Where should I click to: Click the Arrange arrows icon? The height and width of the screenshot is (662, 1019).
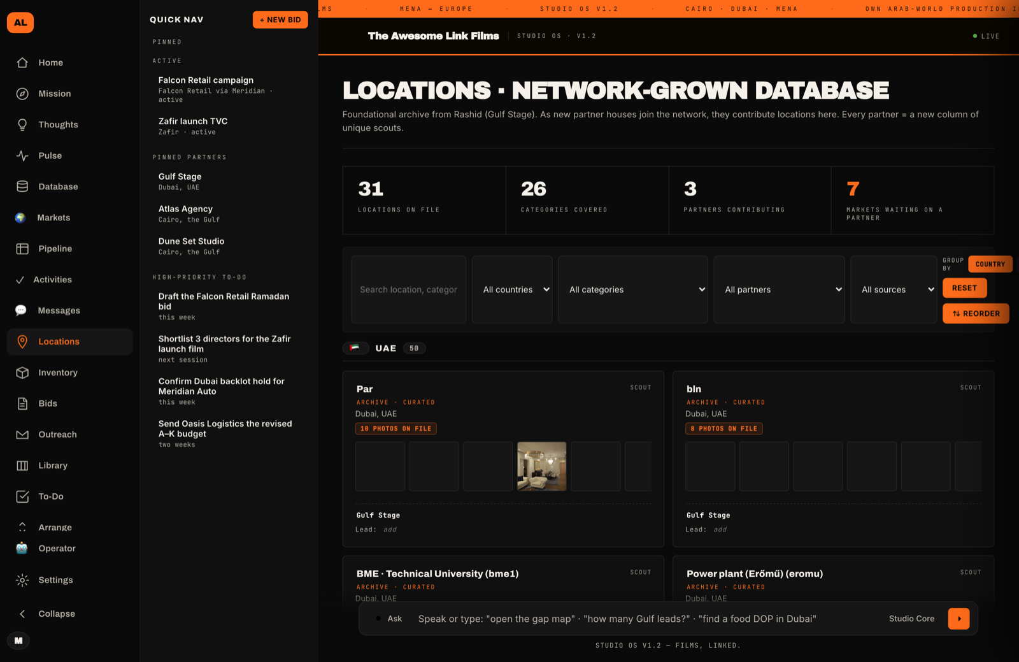click(22, 527)
